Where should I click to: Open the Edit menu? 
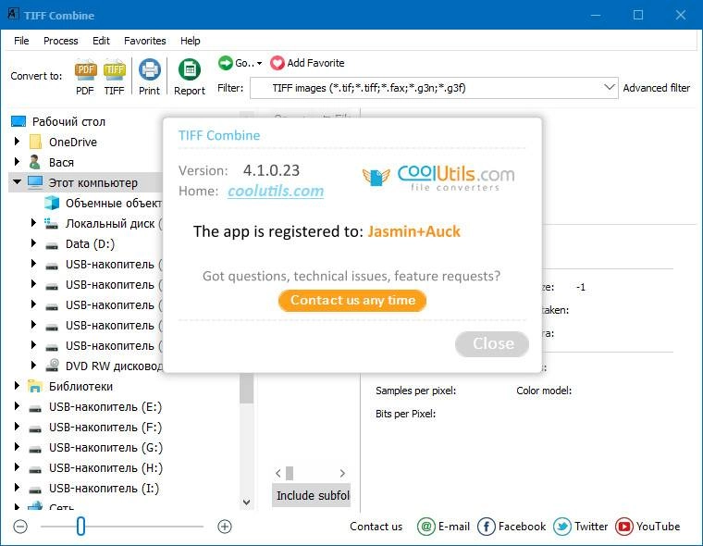101,41
